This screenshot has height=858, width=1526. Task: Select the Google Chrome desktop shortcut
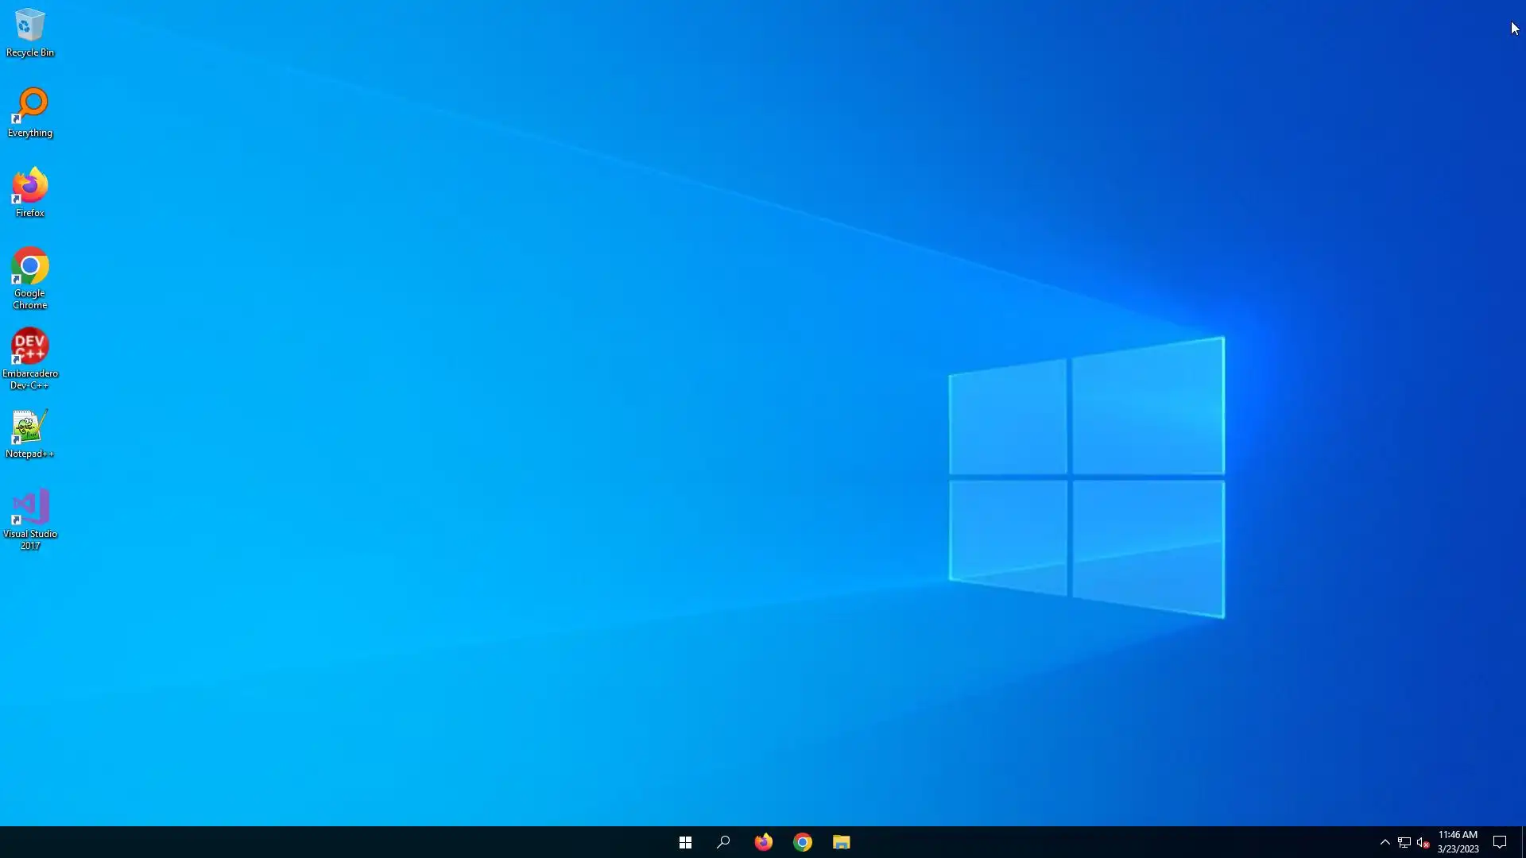pyautogui.click(x=30, y=266)
